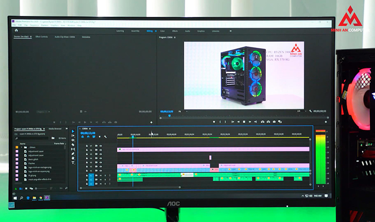Select the Track Select Forward tool
The width and height of the screenshot is (375, 222).
coord(73,135)
